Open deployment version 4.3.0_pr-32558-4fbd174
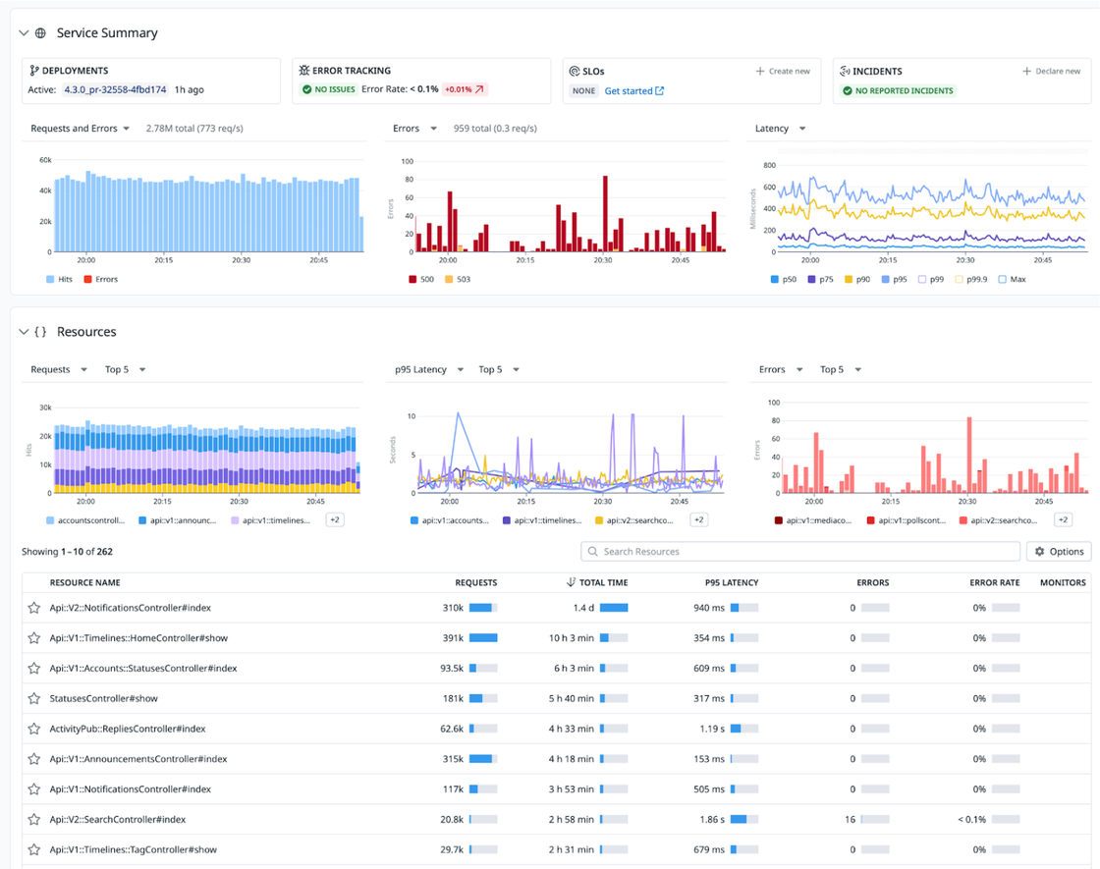The height and width of the screenshot is (869, 1100). (x=116, y=90)
